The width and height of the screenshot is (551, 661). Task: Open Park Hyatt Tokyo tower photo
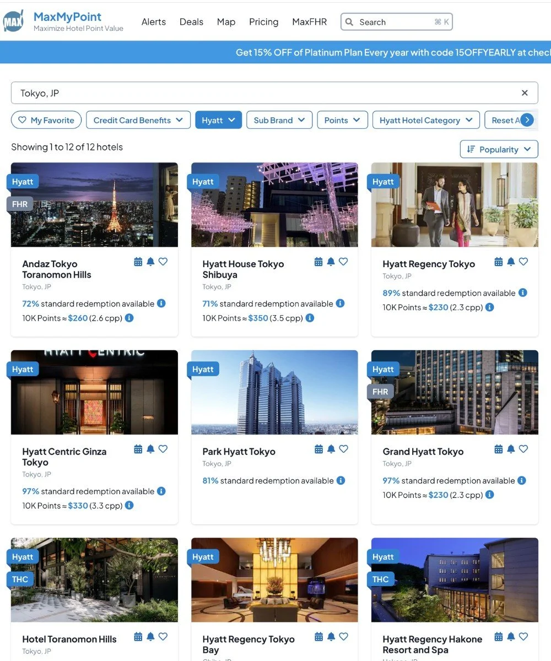click(274, 392)
